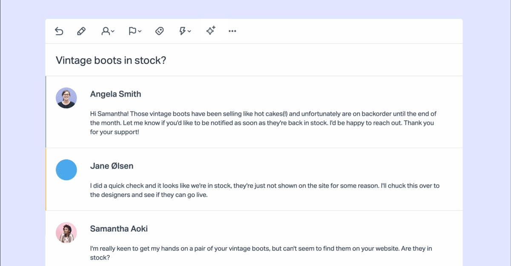Click Angela Smith's backorder reply text

click(x=263, y=123)
